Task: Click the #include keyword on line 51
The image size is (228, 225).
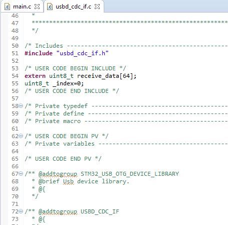Action: tap(39, 53)
